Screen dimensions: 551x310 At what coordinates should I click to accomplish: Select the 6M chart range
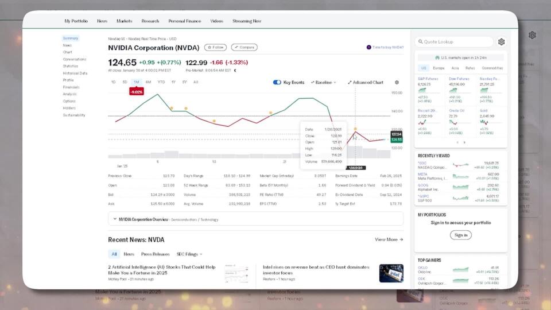pyautogui.click(x=148, y=82)
